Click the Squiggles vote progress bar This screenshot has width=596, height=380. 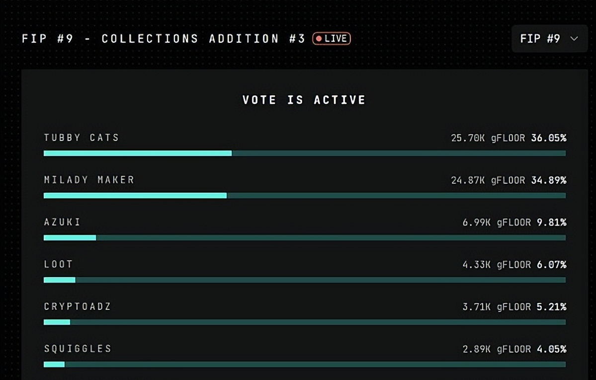[304, 365]
